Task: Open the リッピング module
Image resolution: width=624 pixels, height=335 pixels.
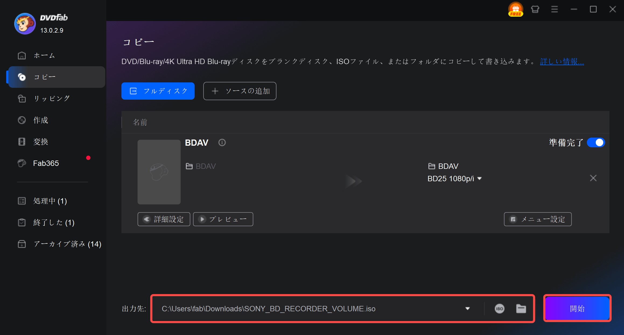Action: tap(57, 99)
